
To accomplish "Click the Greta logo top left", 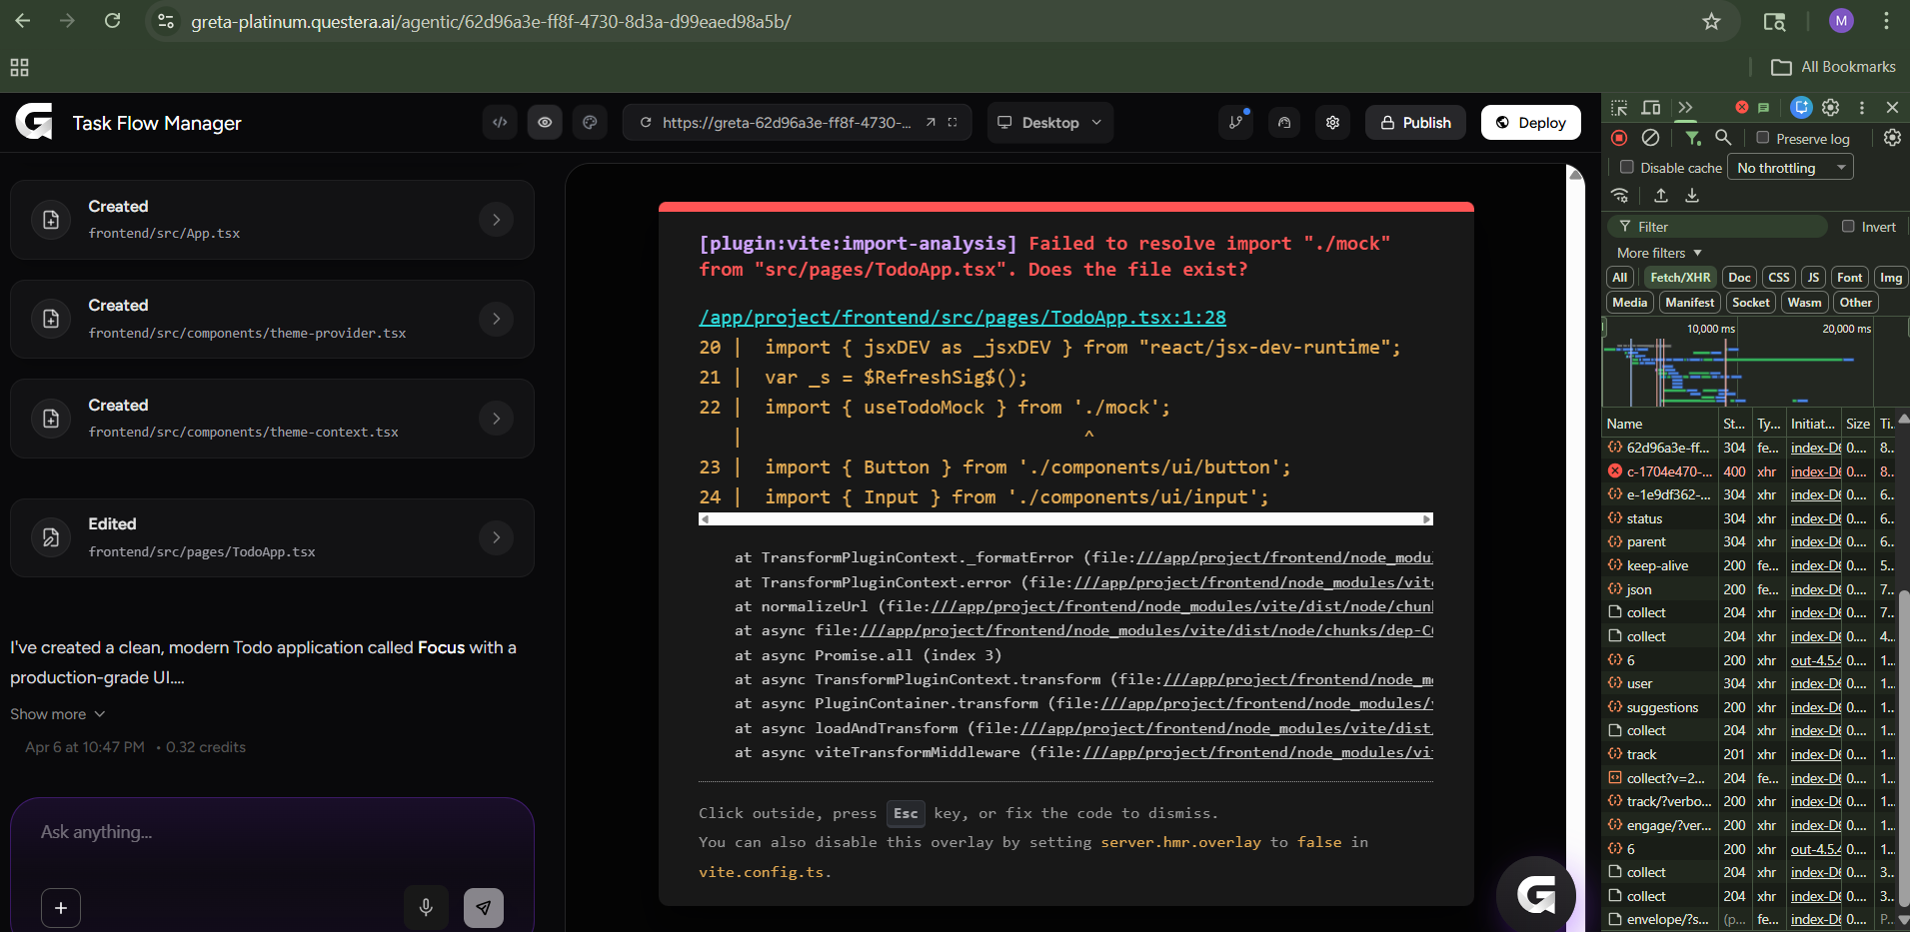I will coord(34,122).
